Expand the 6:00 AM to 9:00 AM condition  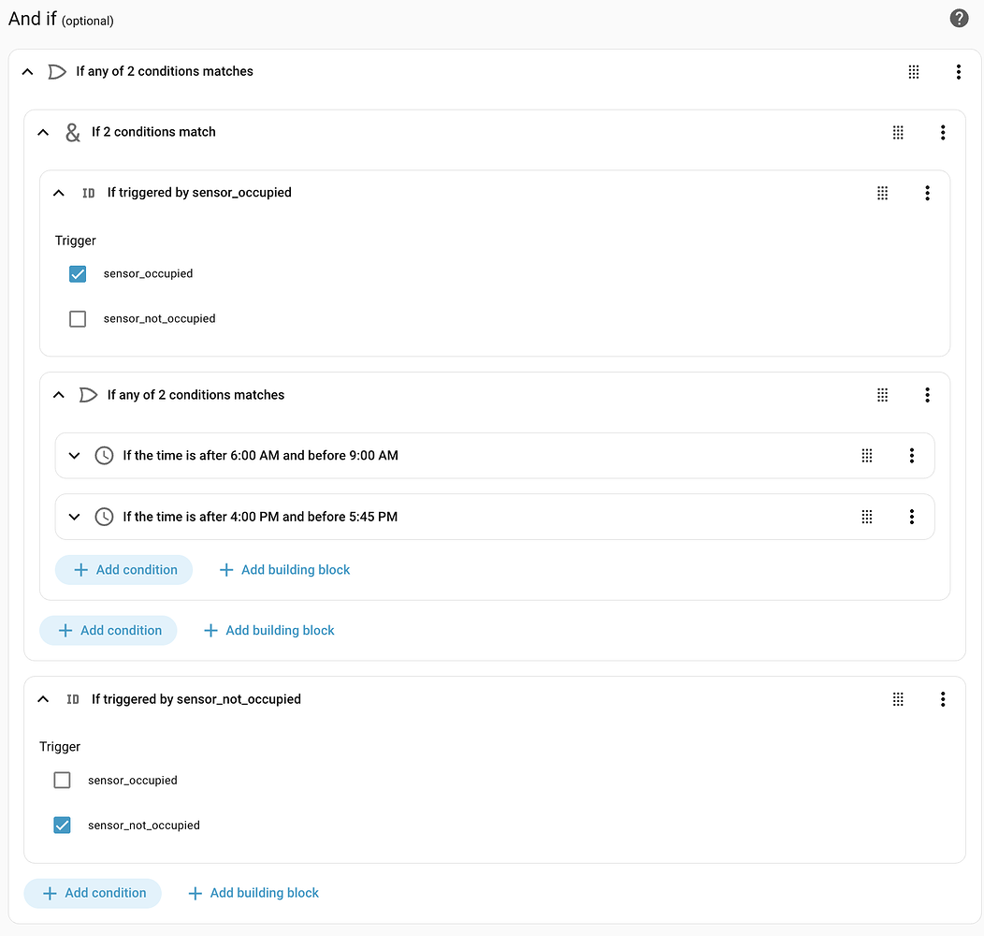coord(74,456)
